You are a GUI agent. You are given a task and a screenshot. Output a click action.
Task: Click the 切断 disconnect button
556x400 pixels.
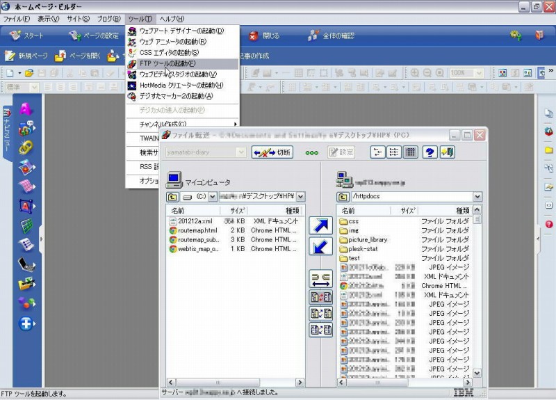[272, 152]
